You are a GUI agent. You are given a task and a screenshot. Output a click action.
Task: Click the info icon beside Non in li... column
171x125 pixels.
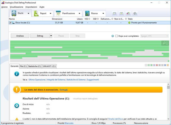(126, 19)
